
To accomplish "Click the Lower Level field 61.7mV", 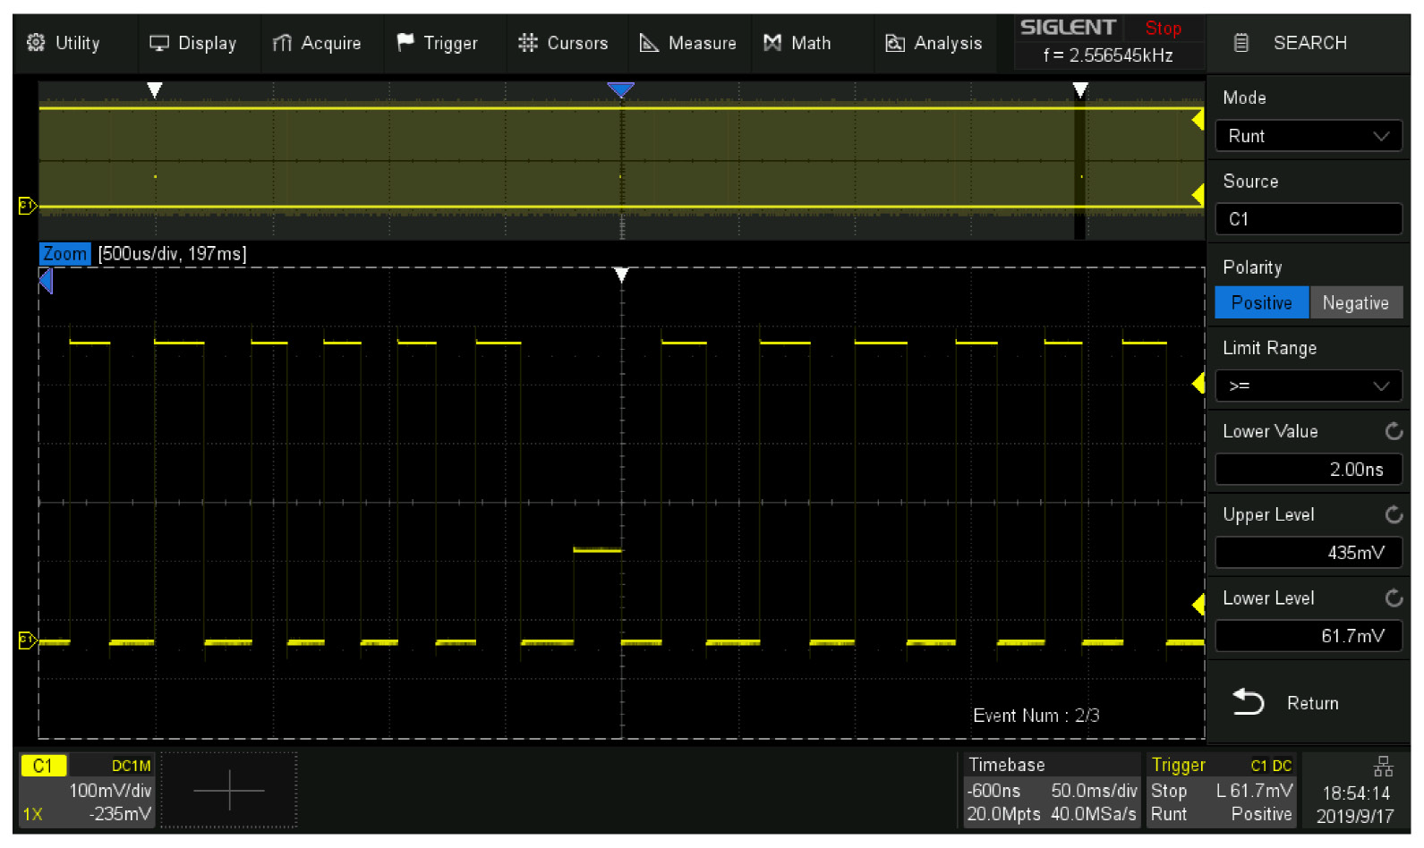I will pyautogui.click(x=1309, y=635).
